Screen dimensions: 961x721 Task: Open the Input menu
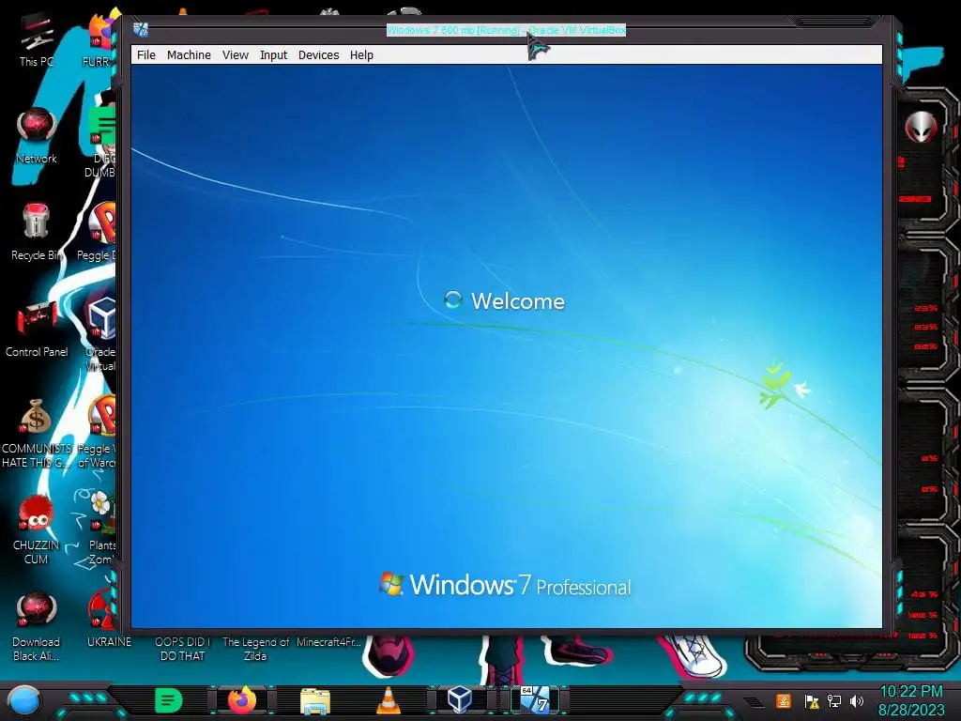[273, 55]
